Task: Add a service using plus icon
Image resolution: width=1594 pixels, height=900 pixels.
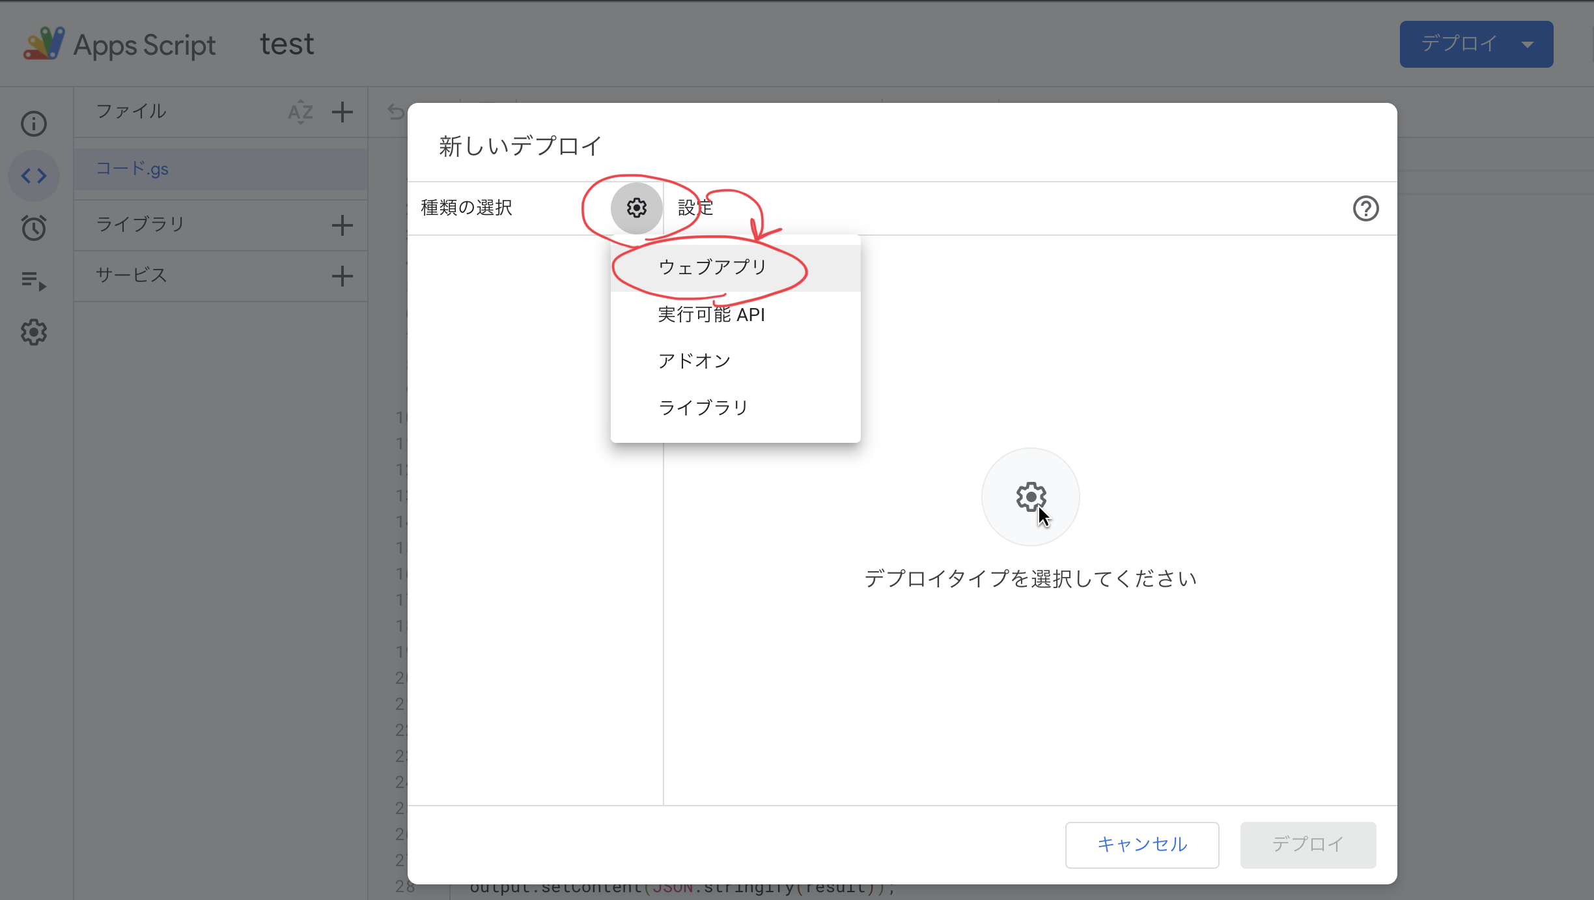Action: coord(342,276)
